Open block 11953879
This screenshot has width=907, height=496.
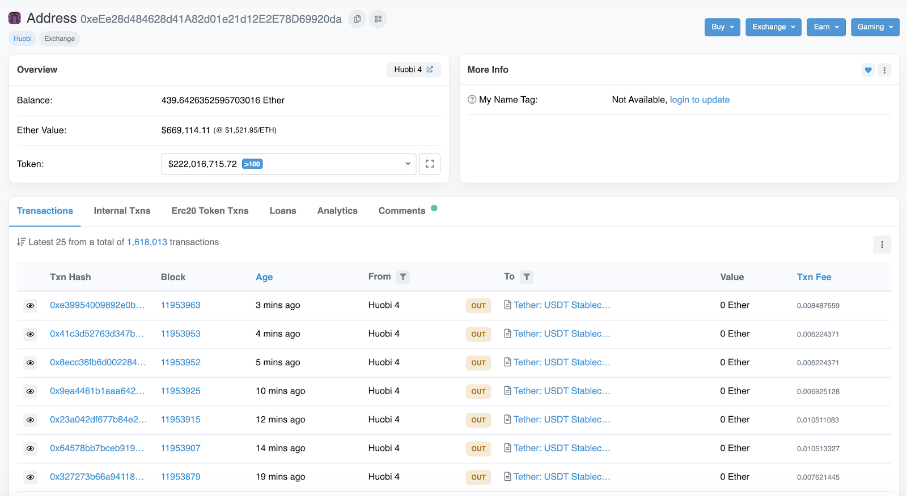tap(181, 477)
